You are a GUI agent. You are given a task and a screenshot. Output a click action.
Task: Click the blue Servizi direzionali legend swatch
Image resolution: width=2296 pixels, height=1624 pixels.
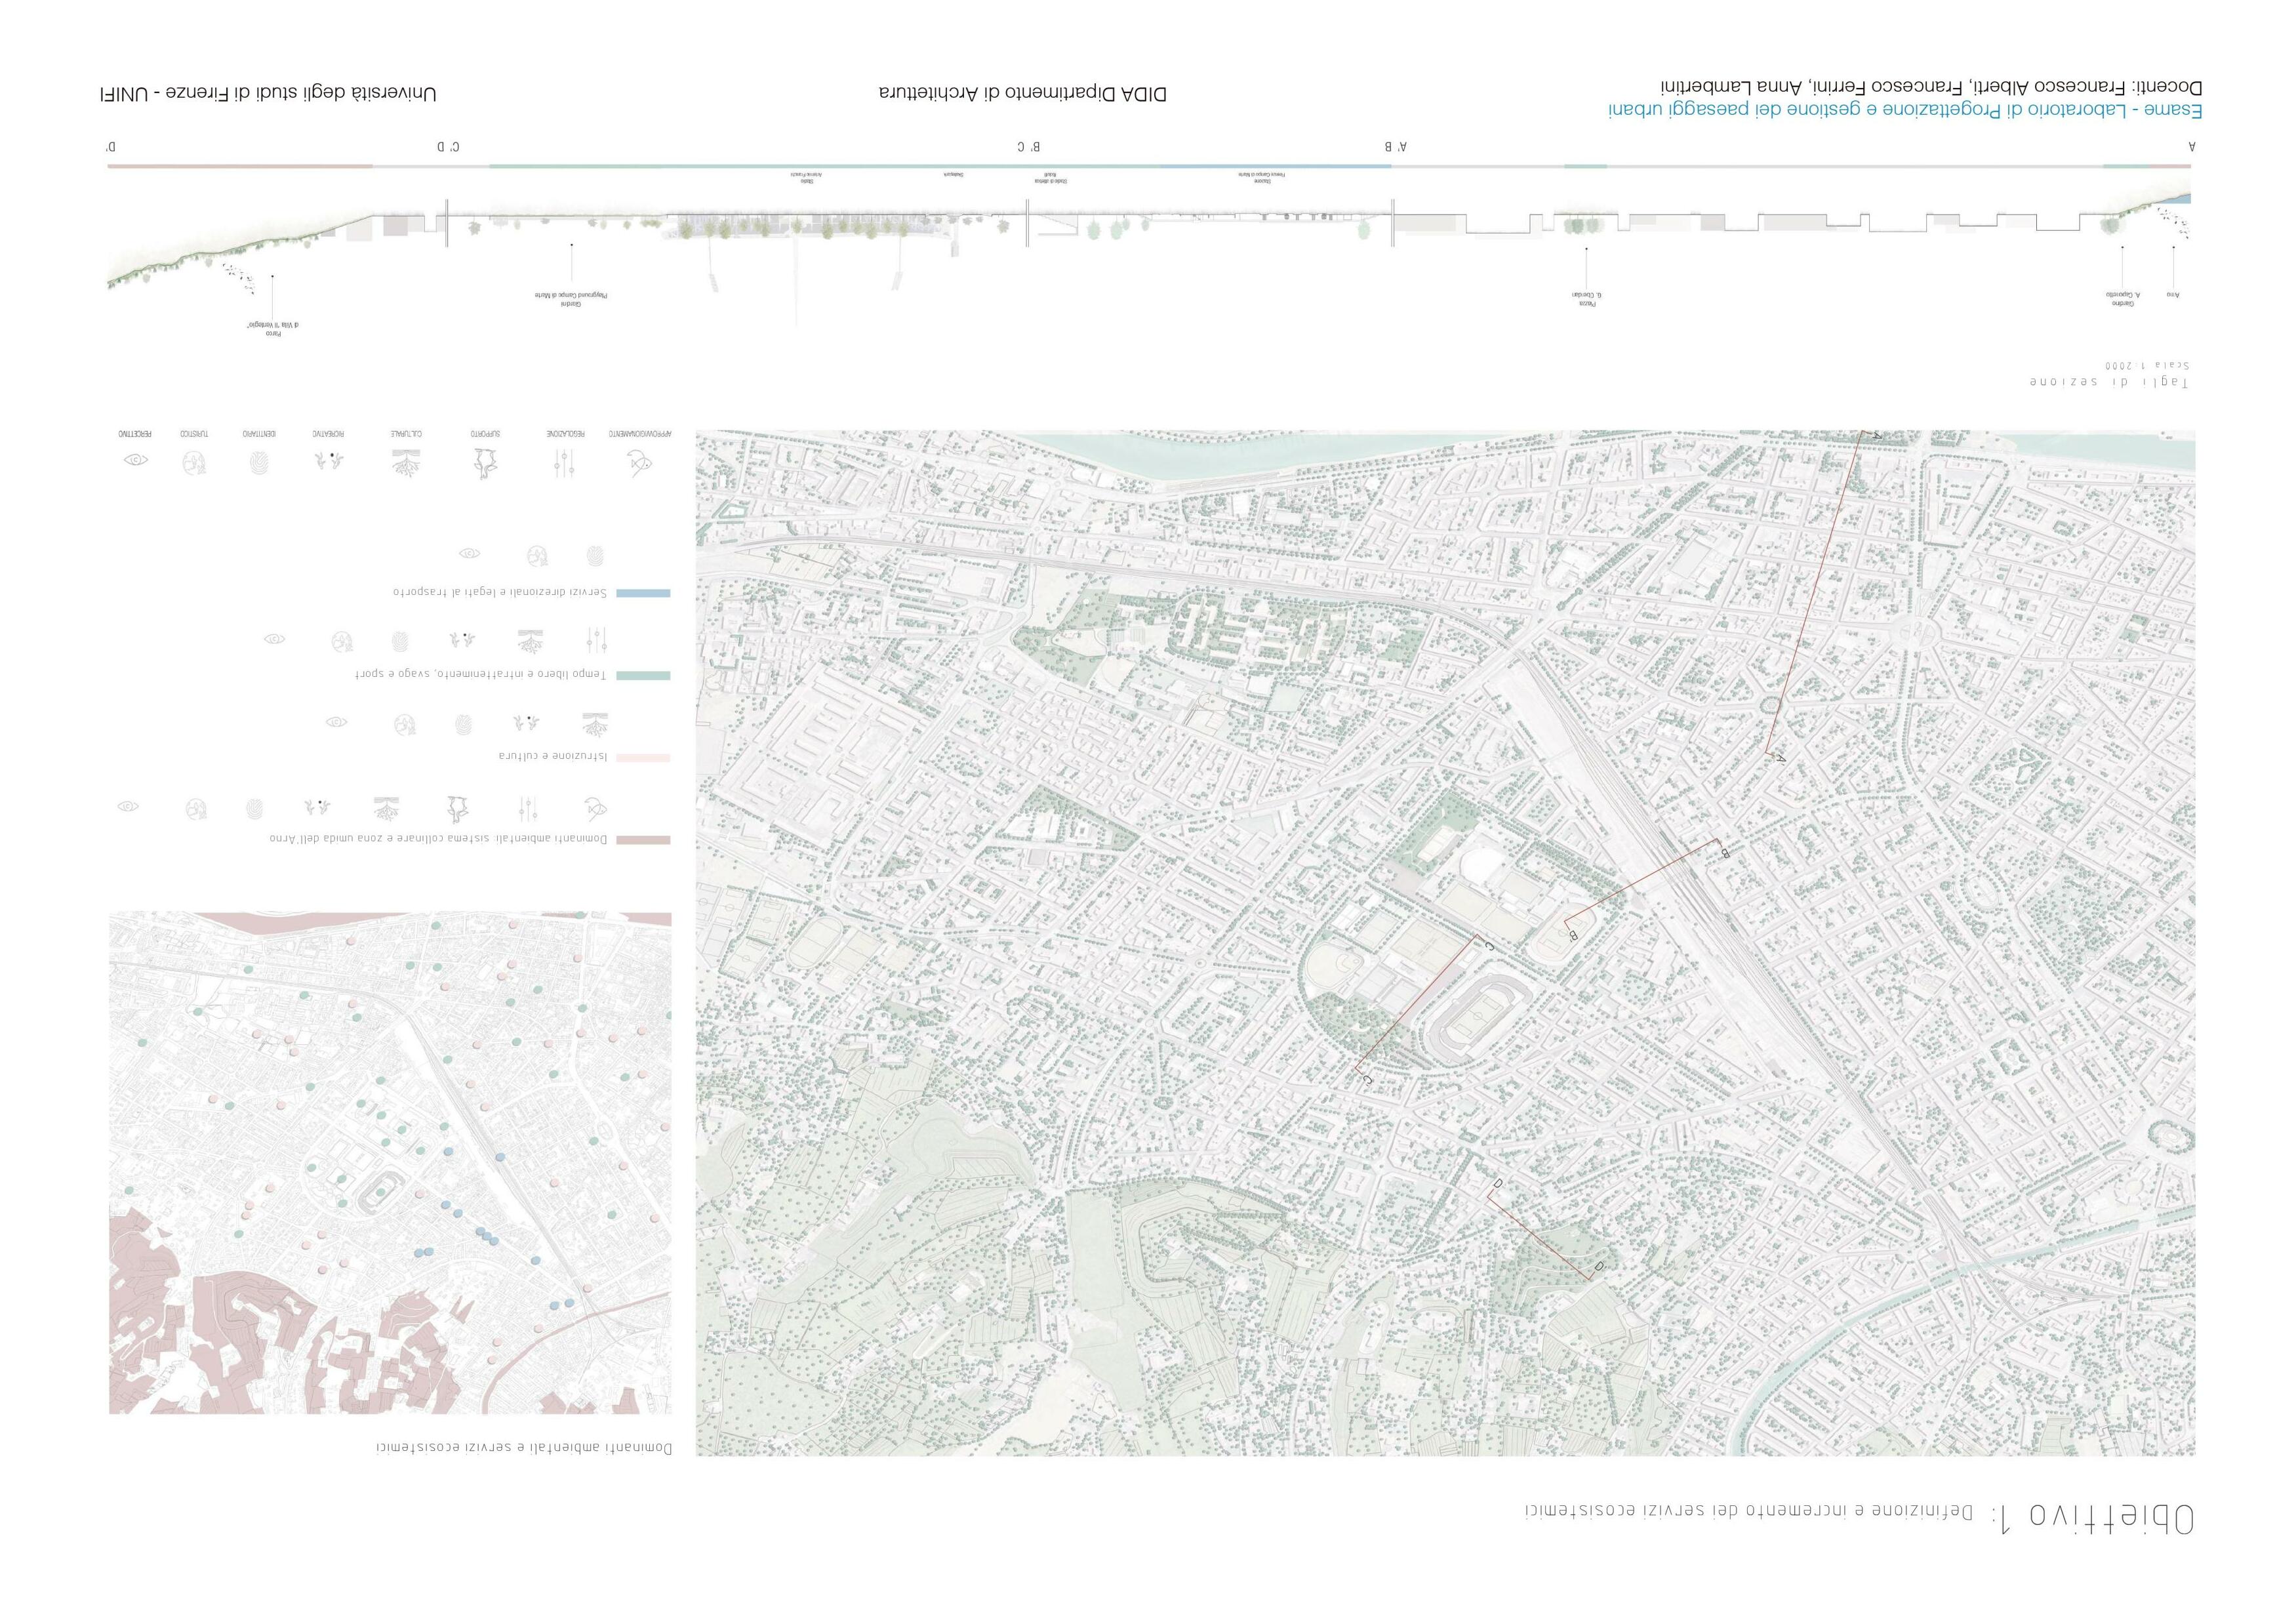pos(643,593)
